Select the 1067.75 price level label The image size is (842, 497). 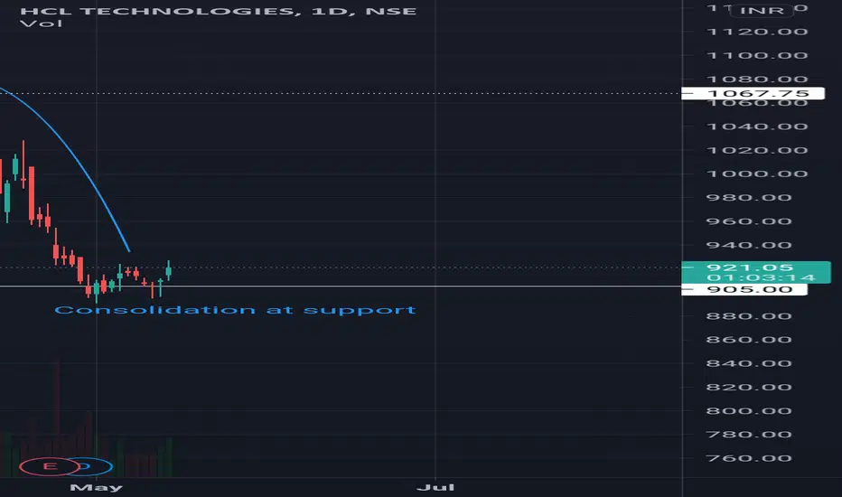[753, 93]
